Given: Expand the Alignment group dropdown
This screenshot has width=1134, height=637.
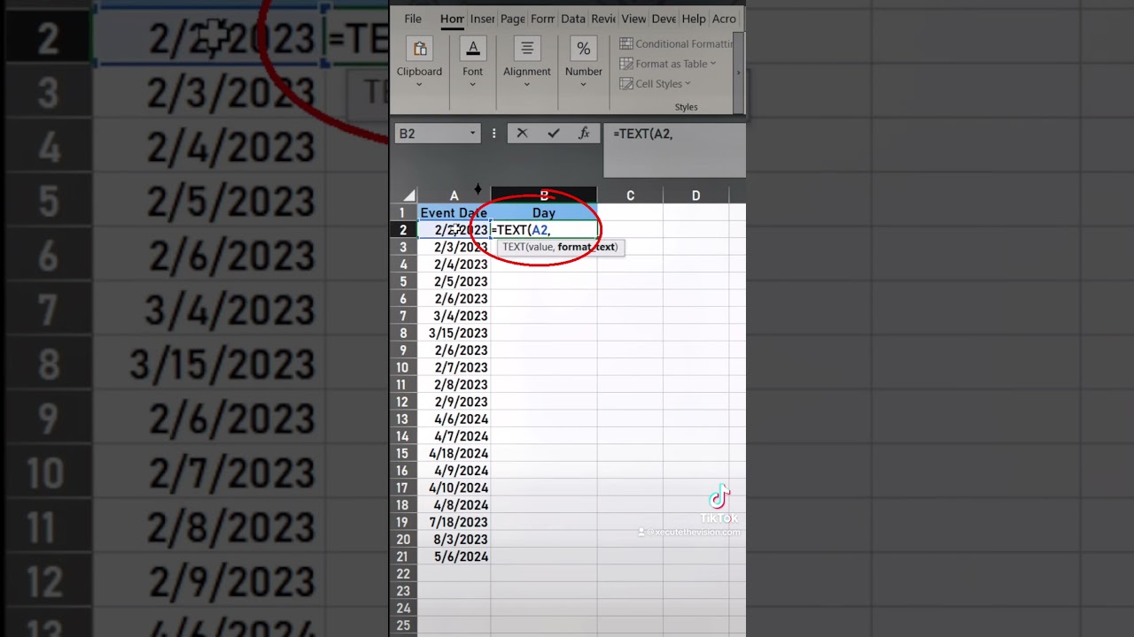Looking at the screenshot, I should point(527,83).
